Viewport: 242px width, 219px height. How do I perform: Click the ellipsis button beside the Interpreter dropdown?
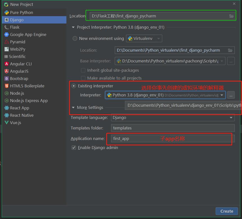click(x=231, y=95)
